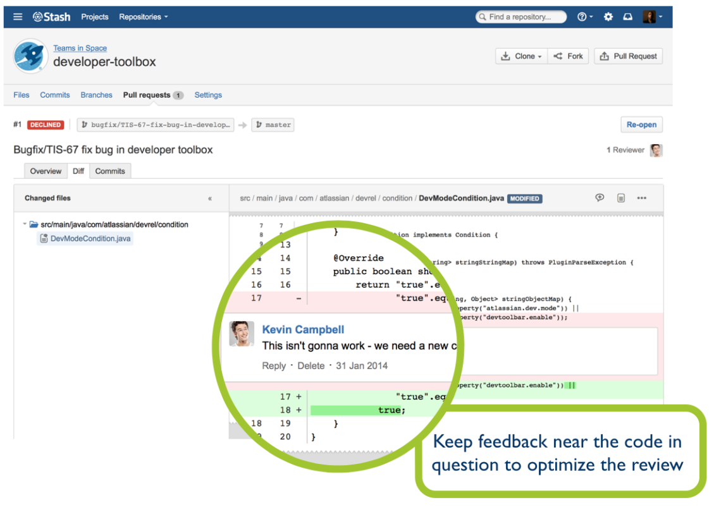The width and height of the screenshot is (714, 512).
Task: Open the Repositories dropdown menu
Action: pos(144,17)
